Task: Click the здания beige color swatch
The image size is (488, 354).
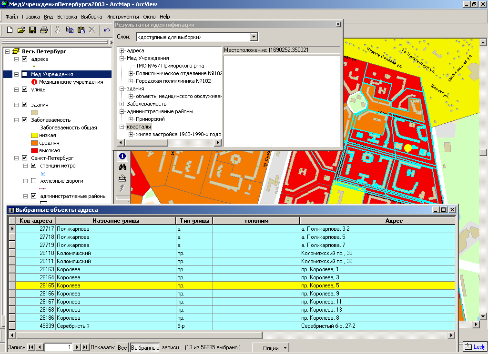Action: tap(34, 112)
